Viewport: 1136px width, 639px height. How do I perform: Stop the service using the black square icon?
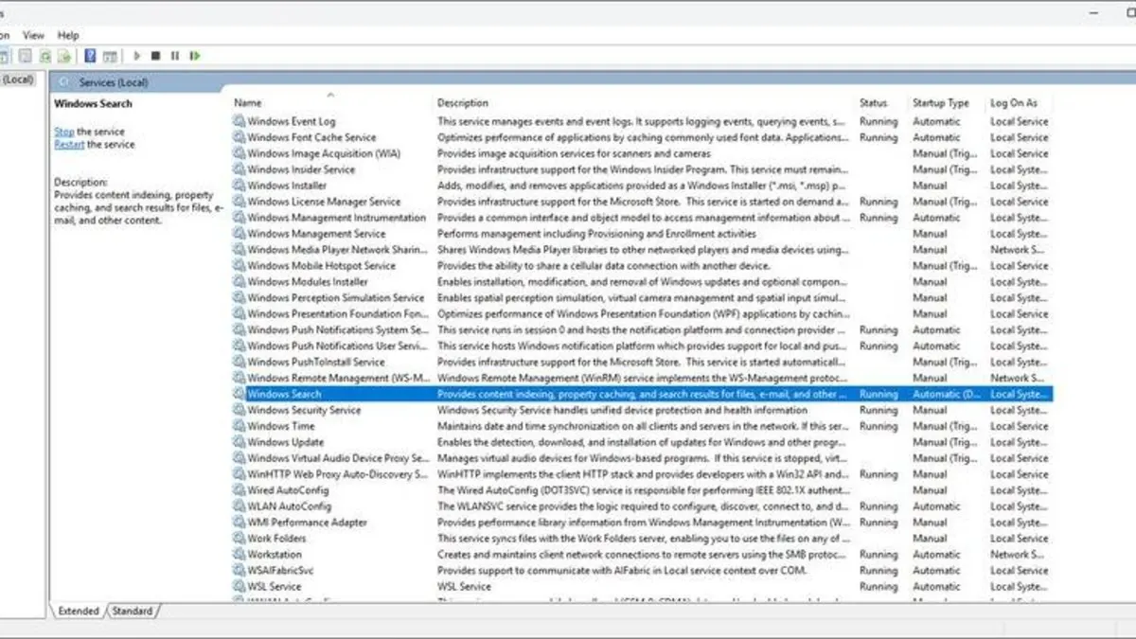tap(156, 56)
